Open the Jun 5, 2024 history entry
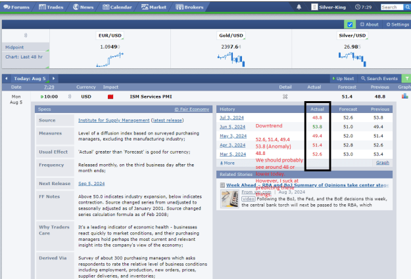 pyautogui.click(x=233, y=127)
